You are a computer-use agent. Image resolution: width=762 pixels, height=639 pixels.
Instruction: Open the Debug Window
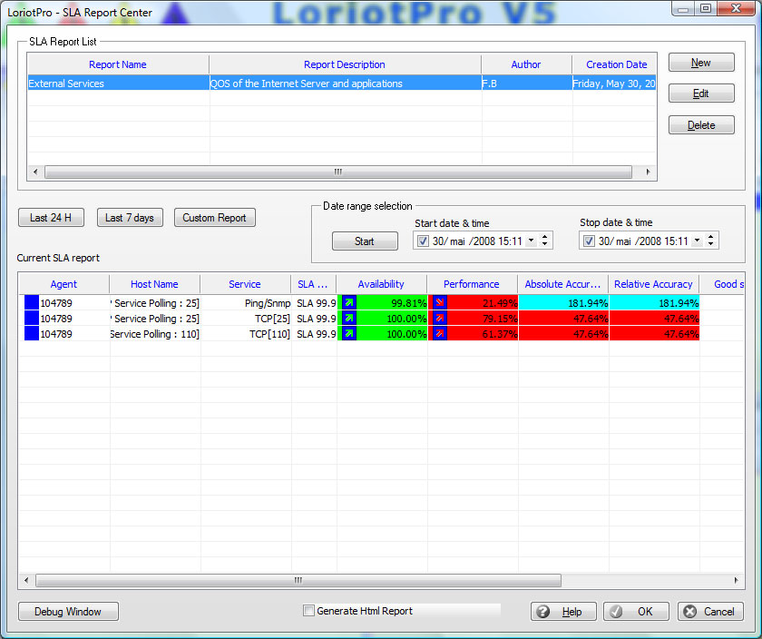(67, 611)
